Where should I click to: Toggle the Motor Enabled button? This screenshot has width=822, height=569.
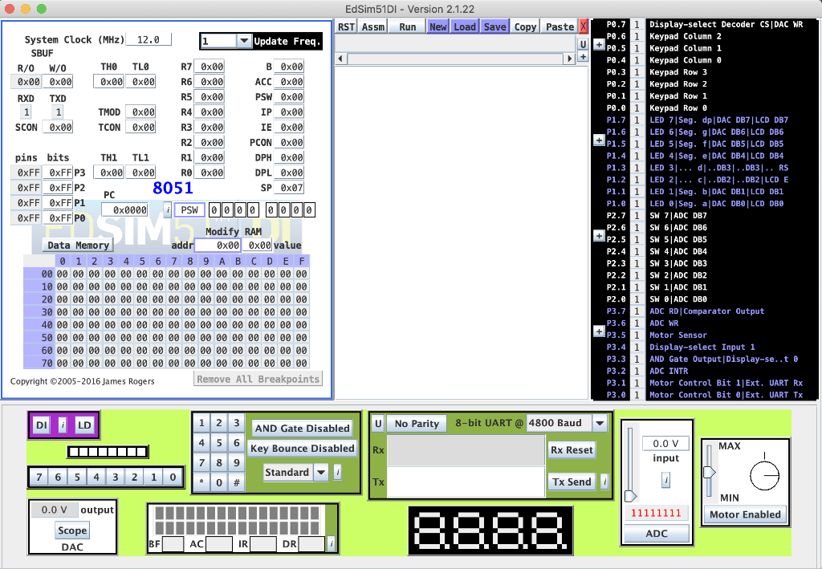coord(745,514)
